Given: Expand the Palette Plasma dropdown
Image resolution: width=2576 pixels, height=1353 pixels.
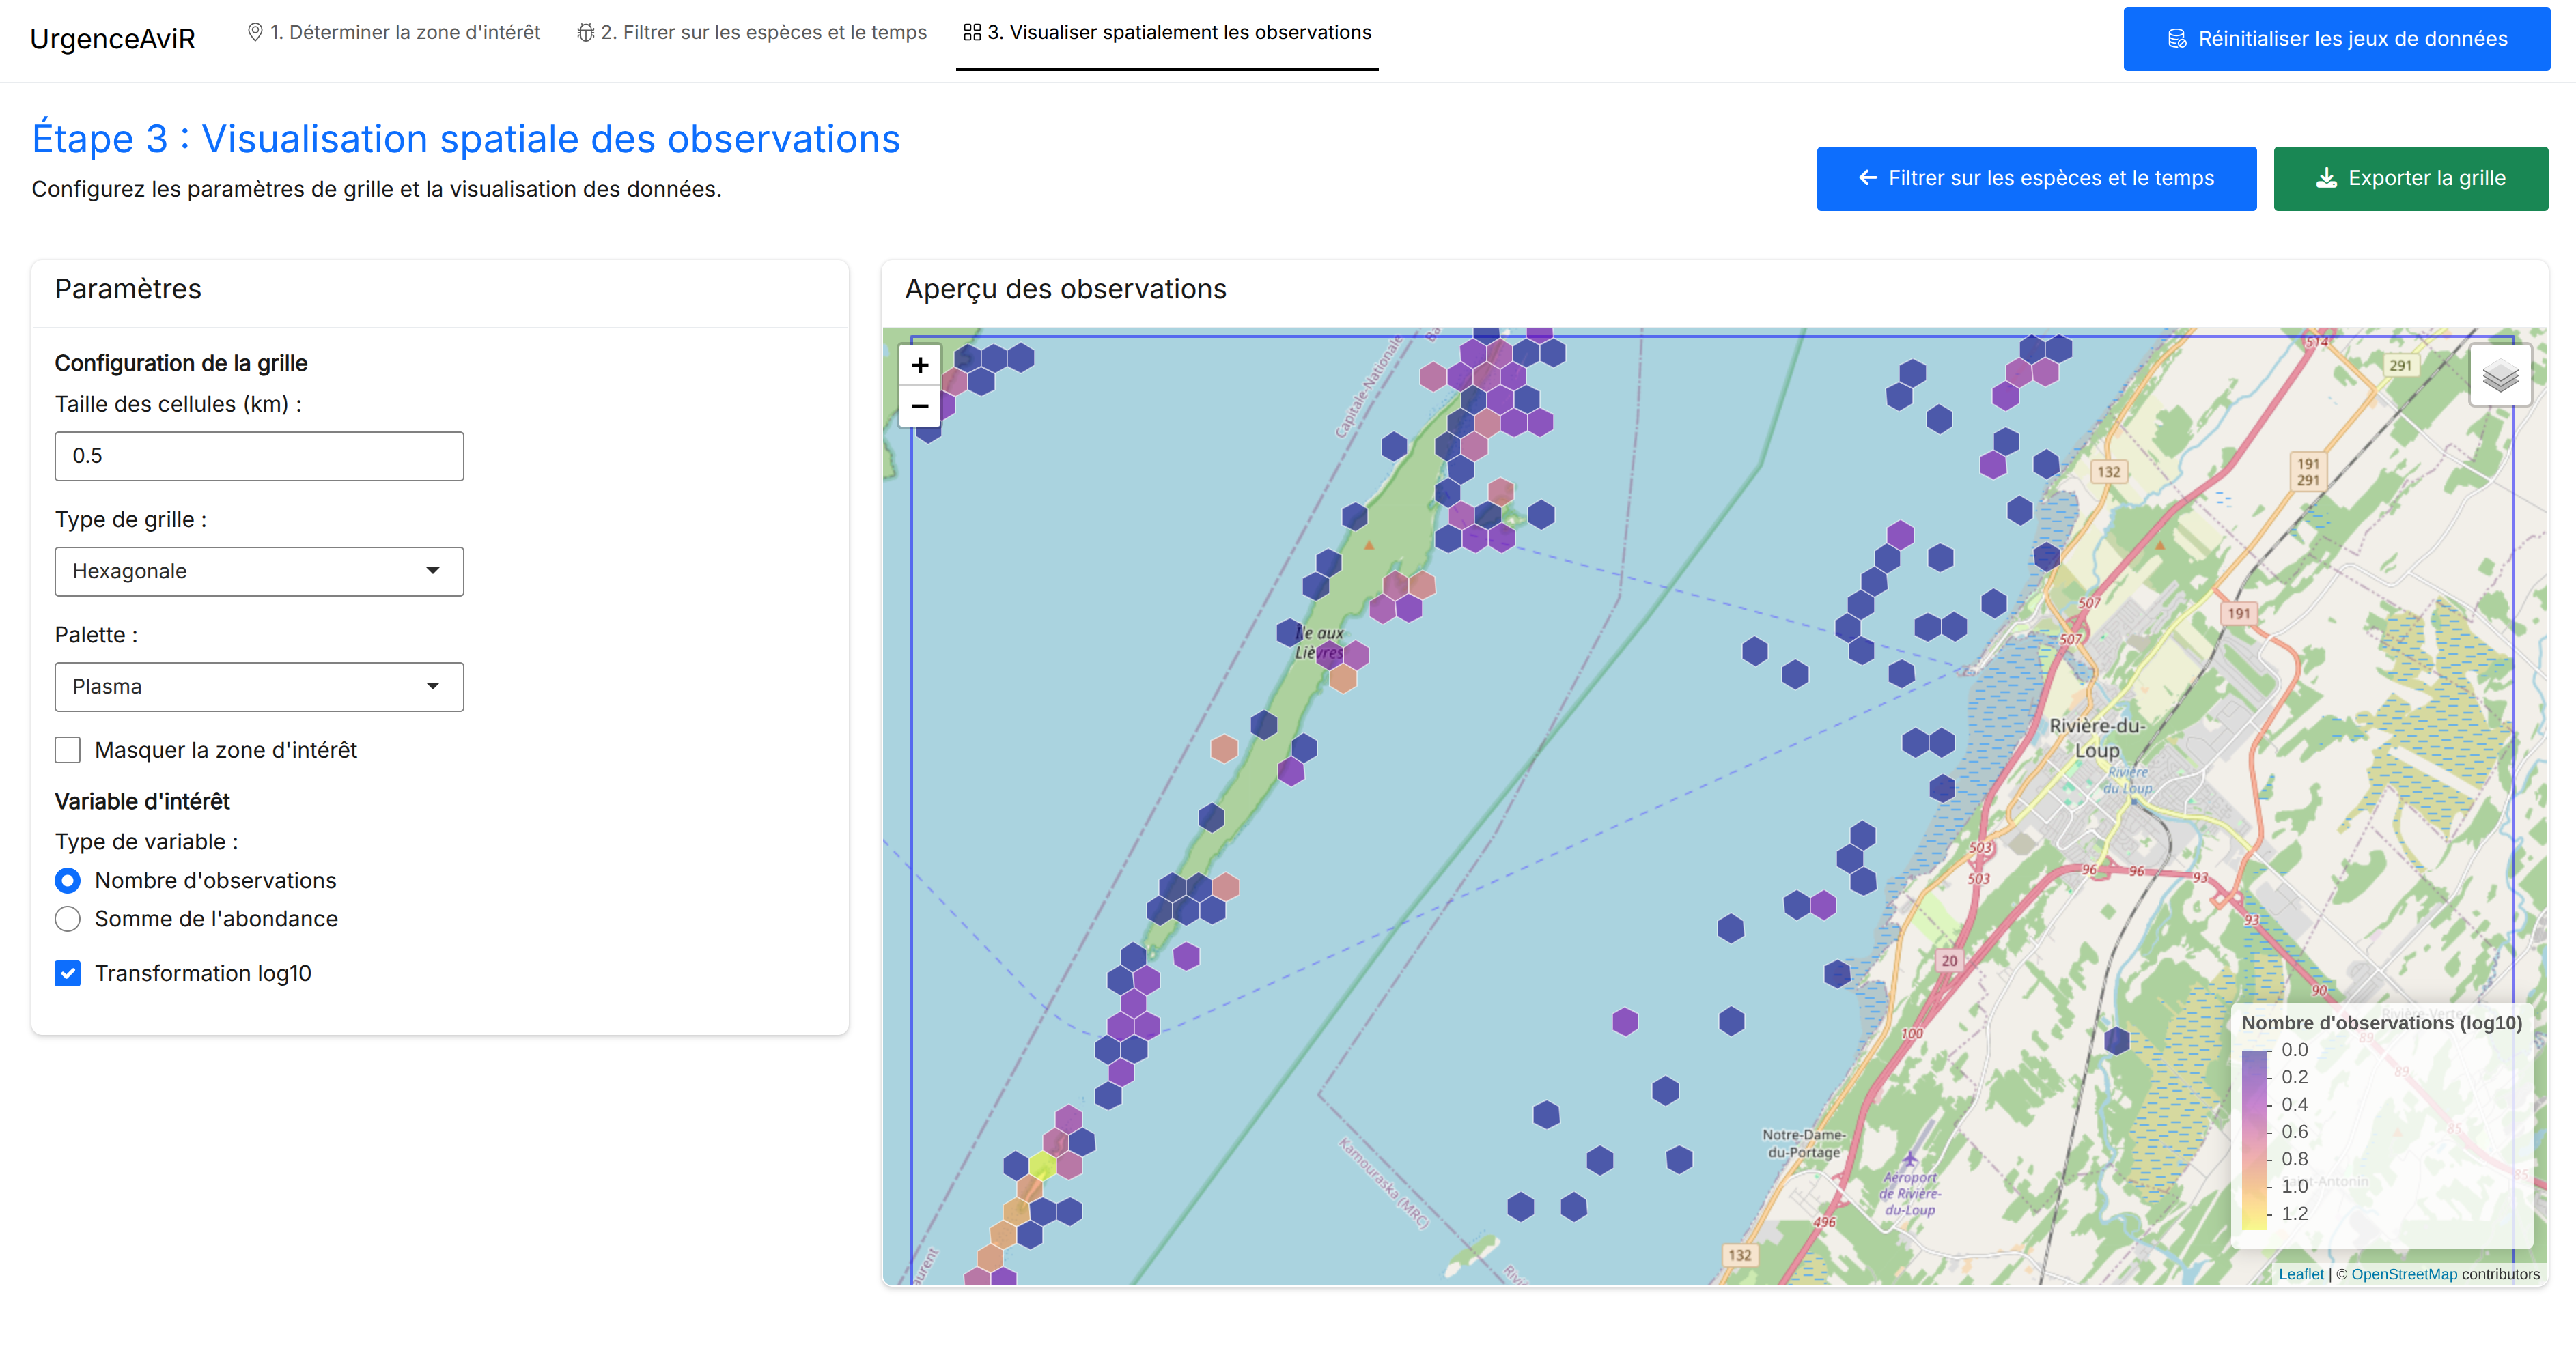Looking at the screenshot, I should click(259, 687).
